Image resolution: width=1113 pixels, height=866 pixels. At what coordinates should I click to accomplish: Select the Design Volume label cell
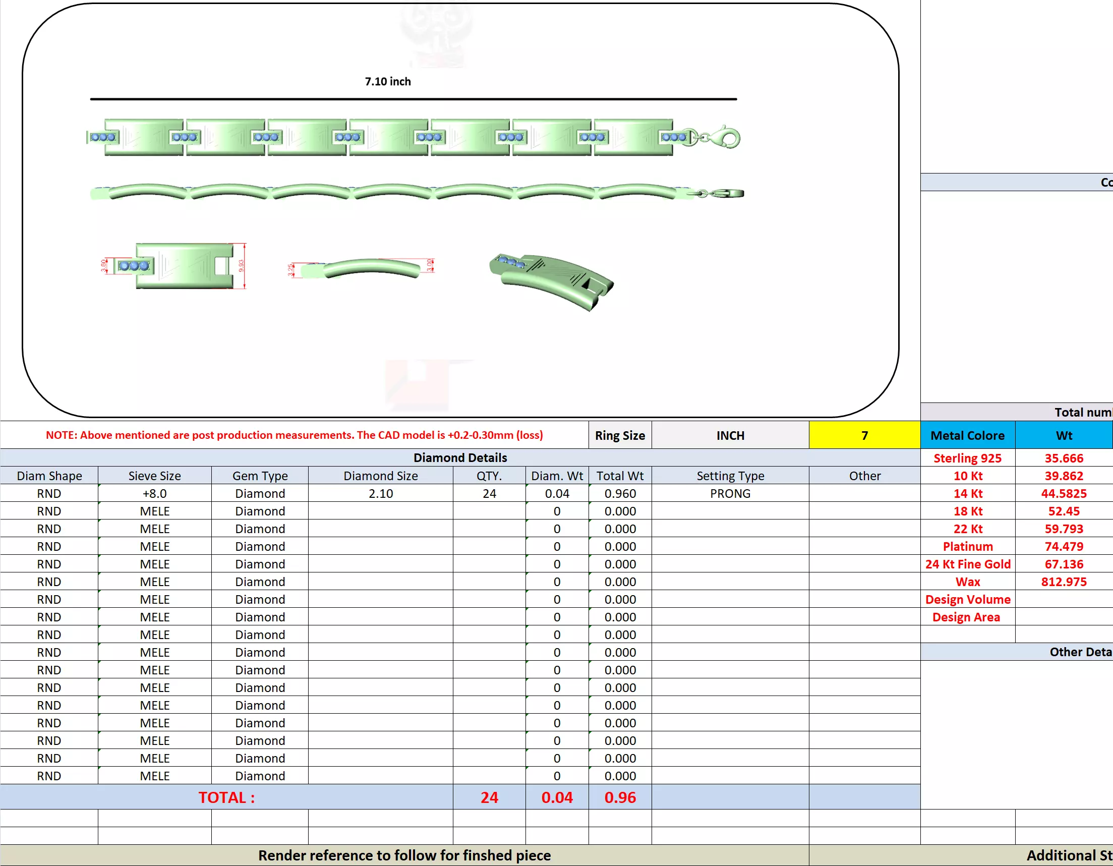(967, 599)
